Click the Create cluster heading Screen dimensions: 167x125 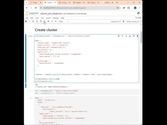(46, 30)
